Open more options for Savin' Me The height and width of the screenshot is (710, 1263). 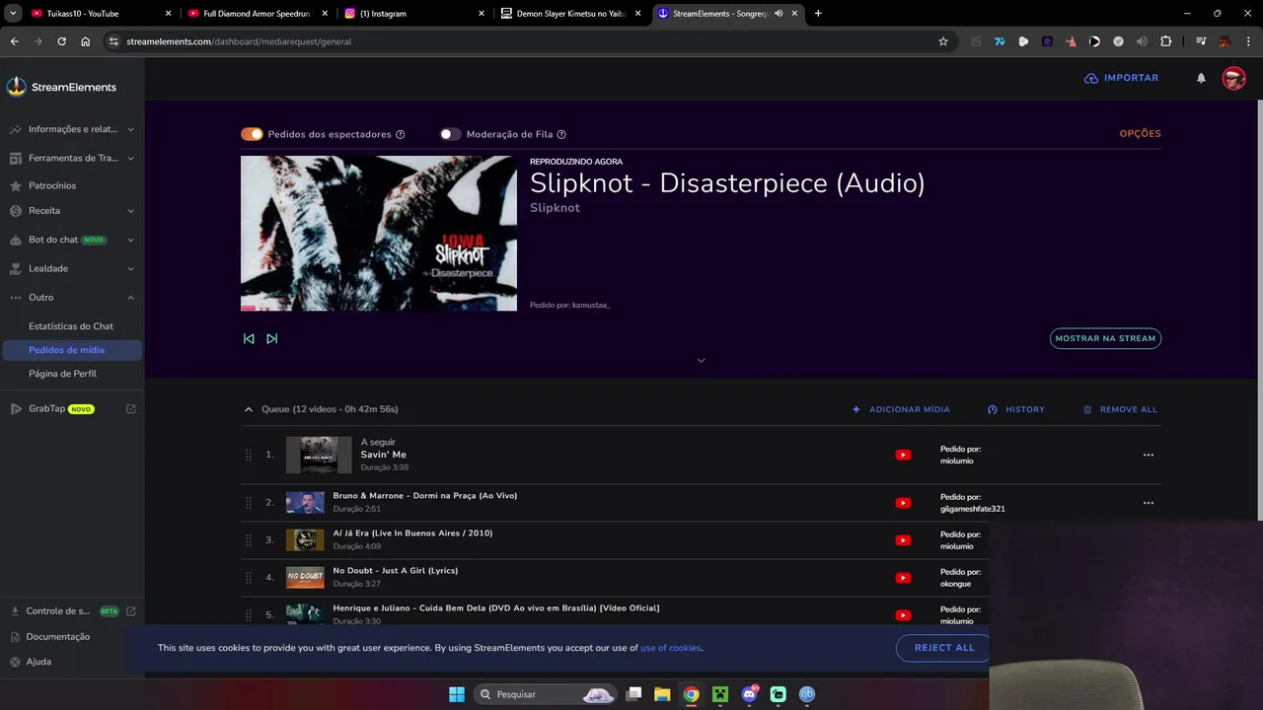tap(1148, 455)
